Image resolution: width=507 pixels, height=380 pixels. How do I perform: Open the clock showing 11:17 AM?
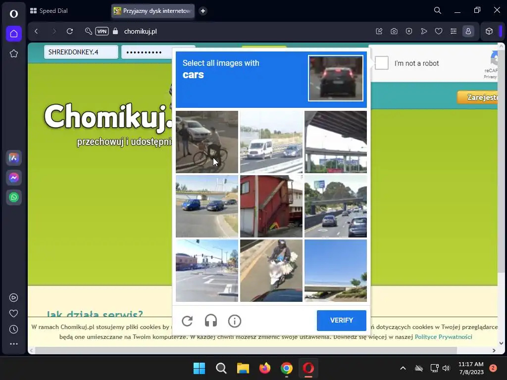[471, 368]
